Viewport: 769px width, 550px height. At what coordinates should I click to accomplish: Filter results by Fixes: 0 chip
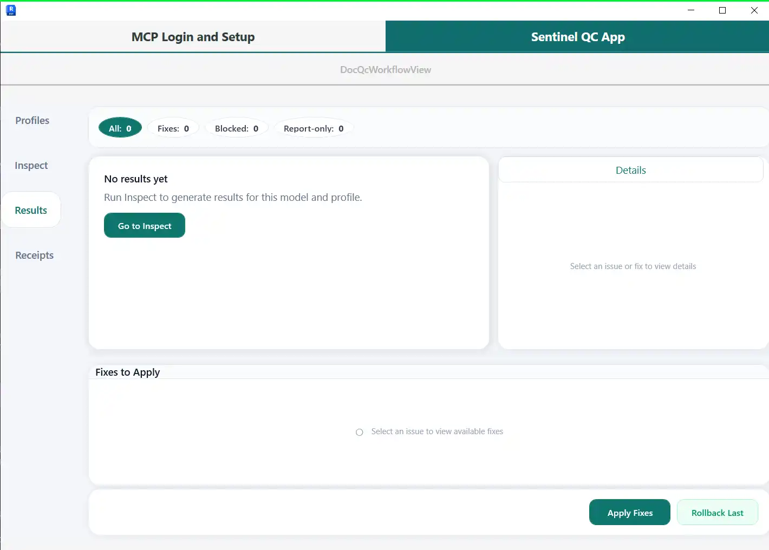click(x=173, y=128)
